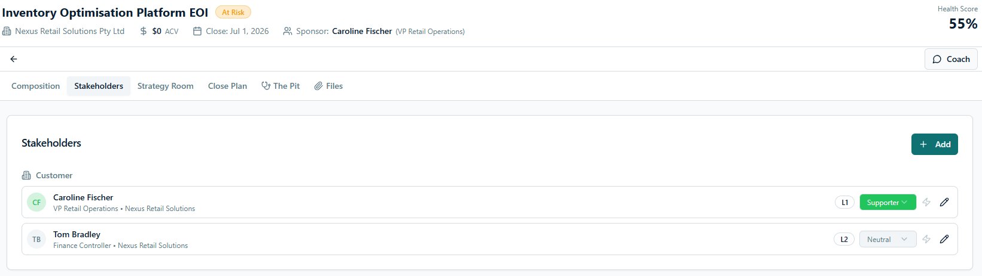Go to the Close Plan tab
The width and height of the screenshot is (982, 276).
pos(227,86)
